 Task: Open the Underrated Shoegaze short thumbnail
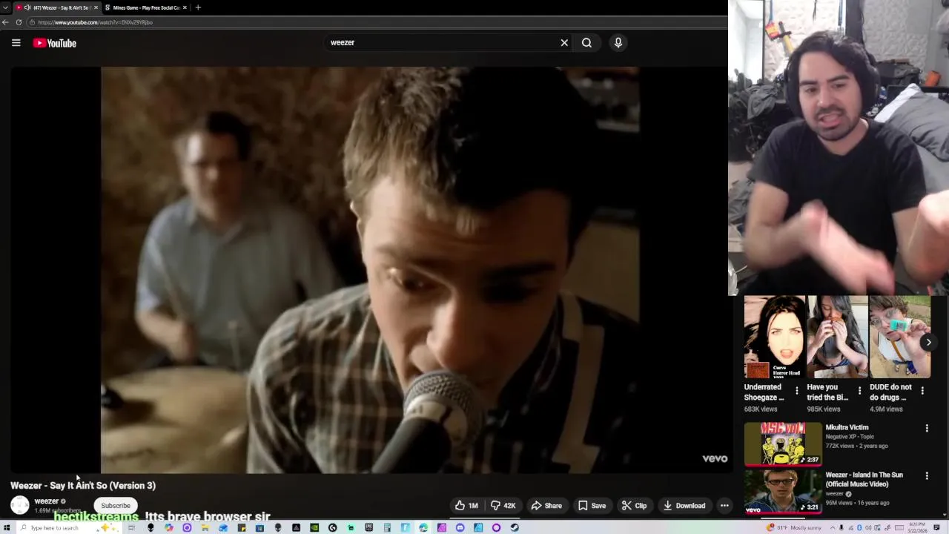click(x=775, y=337)
